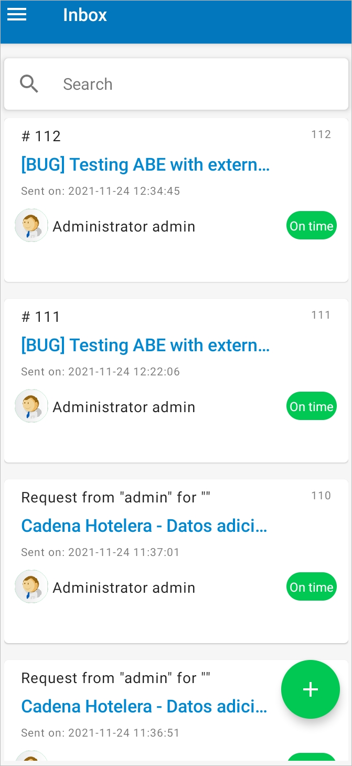
Task: Click On time badge for case 110
Action: [x=312, y=587]
